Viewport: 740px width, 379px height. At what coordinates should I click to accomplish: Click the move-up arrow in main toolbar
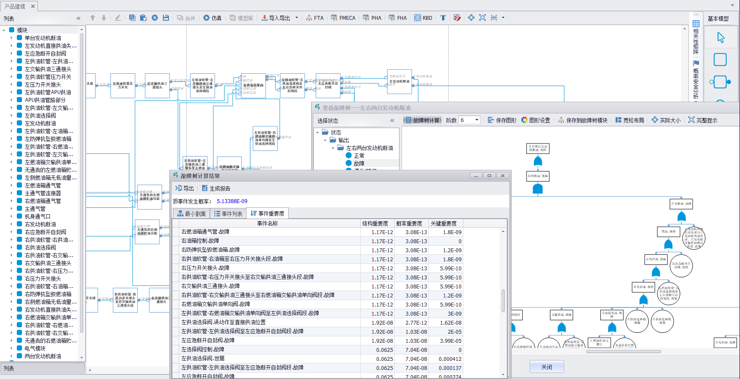[92, 18]
